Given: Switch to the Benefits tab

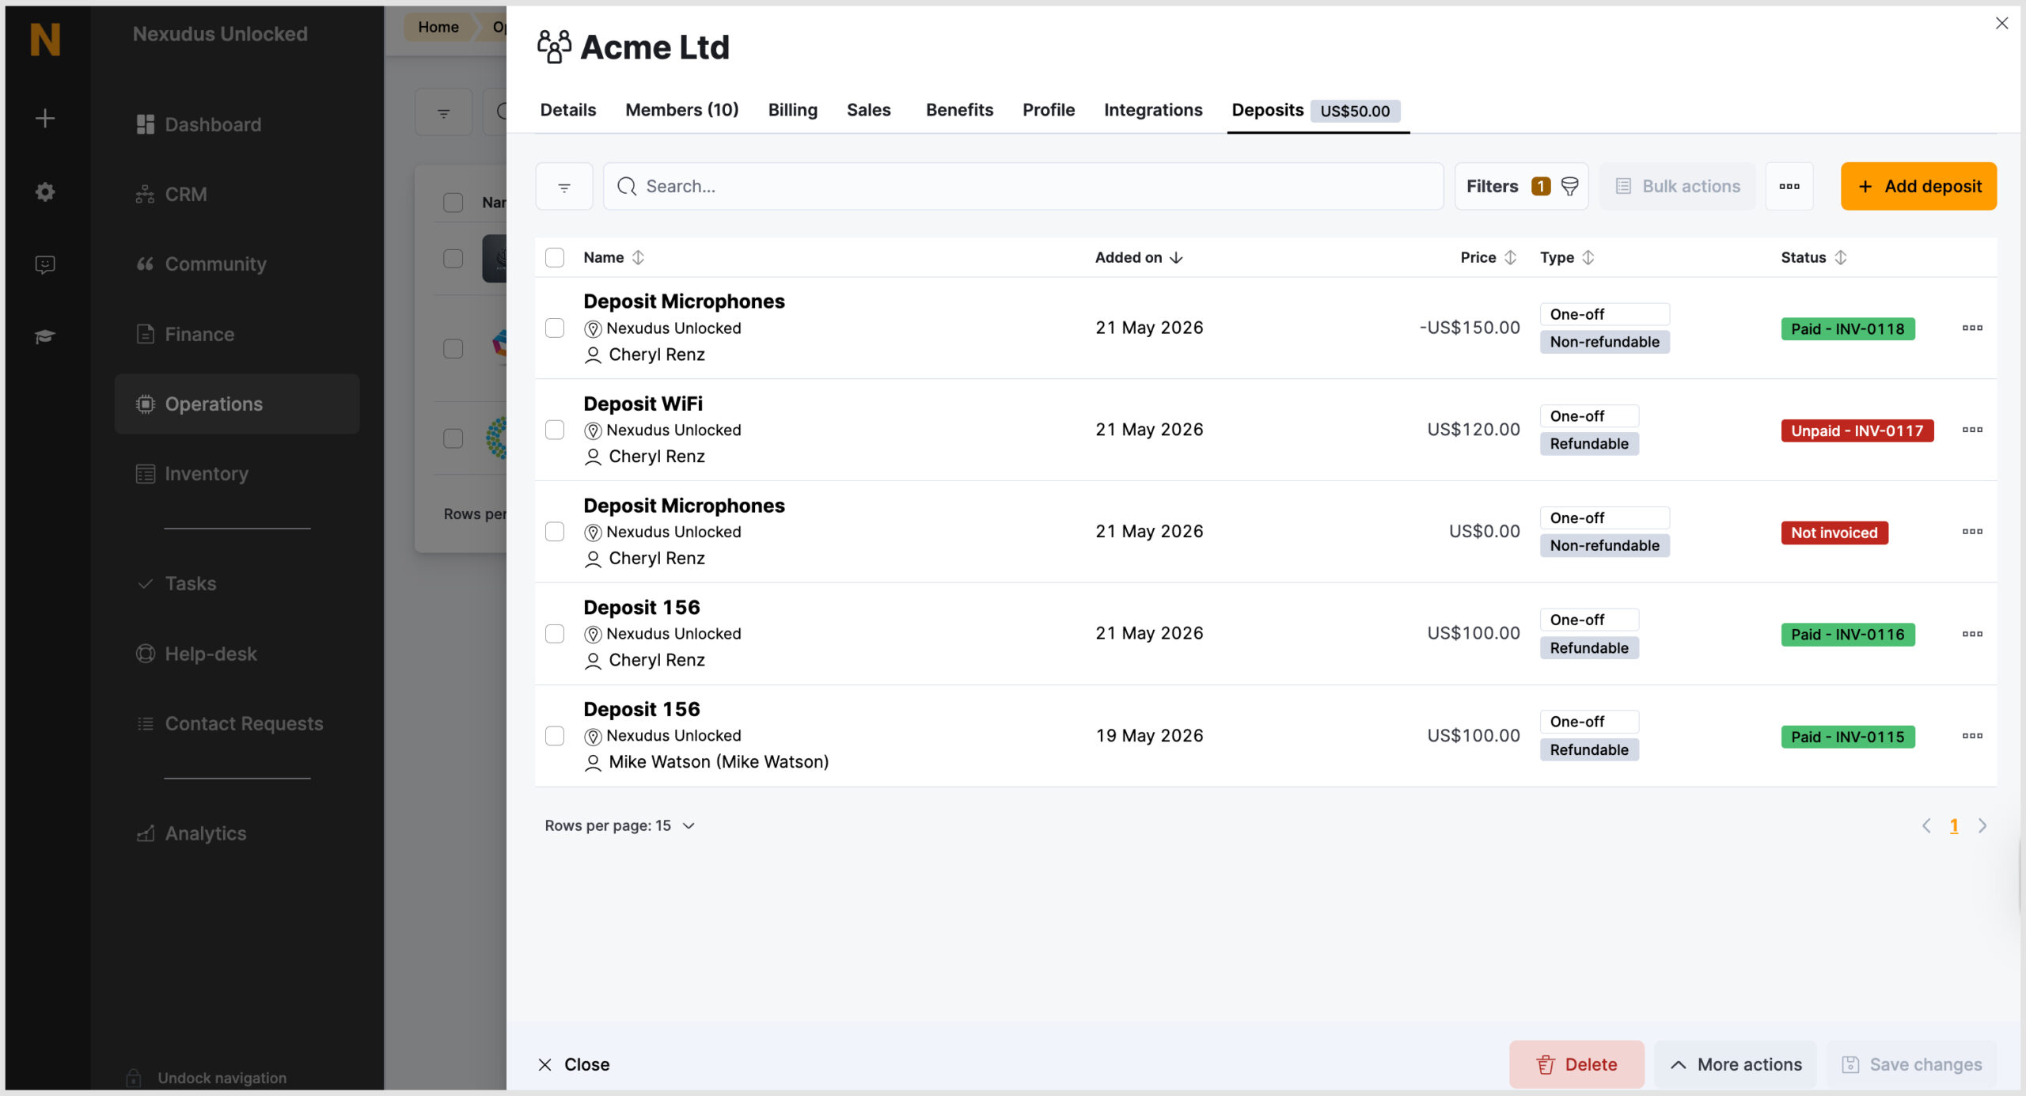Looking at the screenshot, I should coord(959,110).
